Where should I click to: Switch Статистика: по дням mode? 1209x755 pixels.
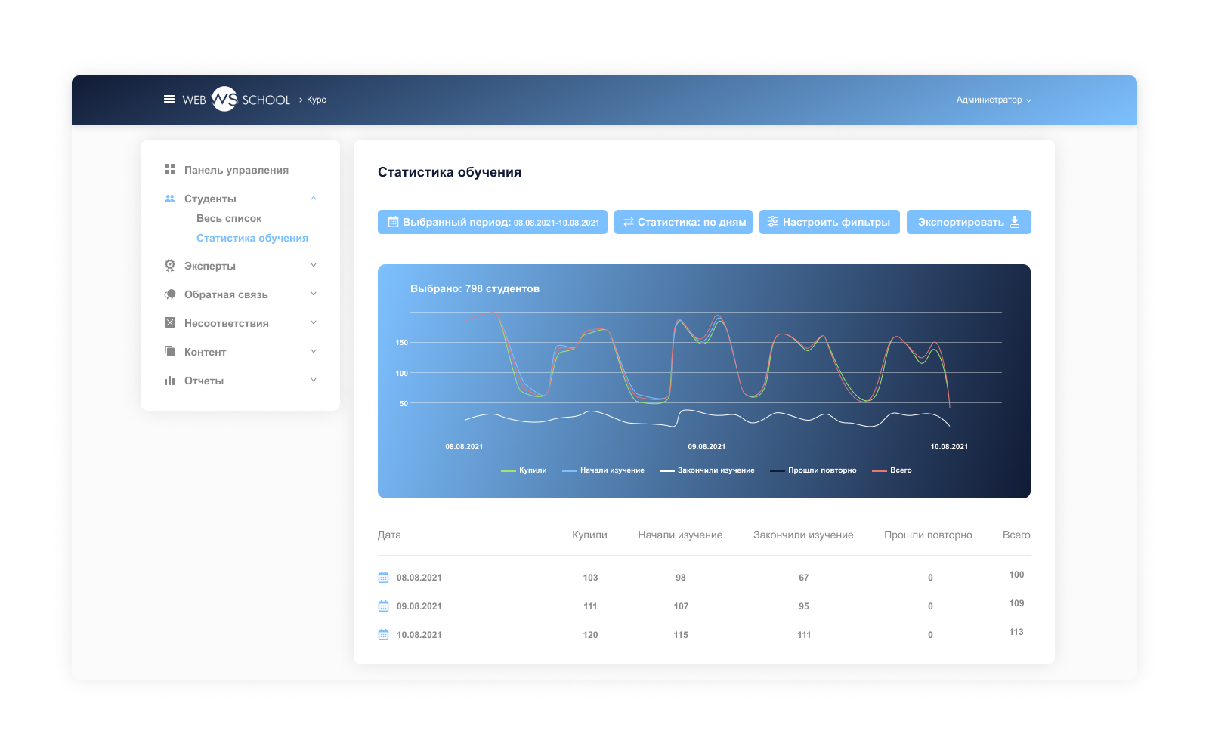[x=683, y=222]
